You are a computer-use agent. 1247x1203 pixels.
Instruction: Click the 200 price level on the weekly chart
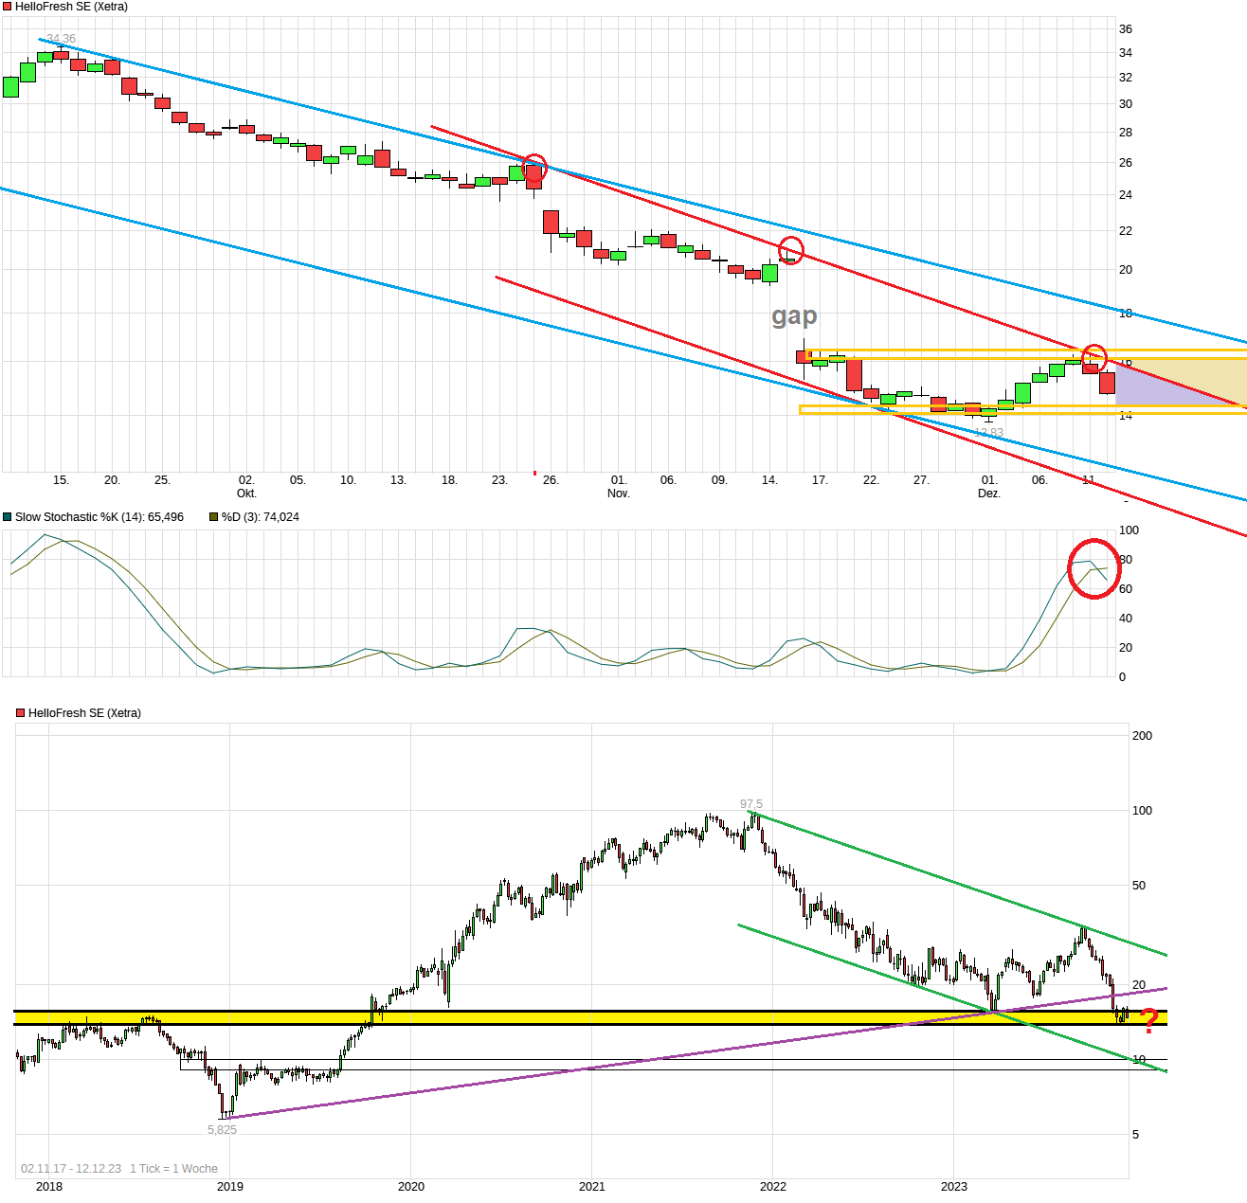(x=1143, y=736)
